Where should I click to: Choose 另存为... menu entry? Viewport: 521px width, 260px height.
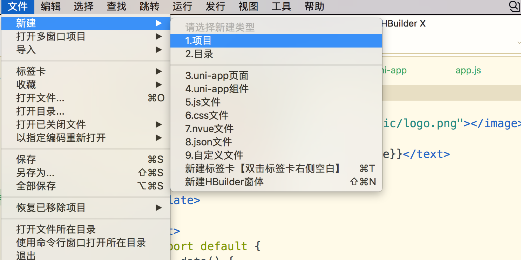coord(86,173)
